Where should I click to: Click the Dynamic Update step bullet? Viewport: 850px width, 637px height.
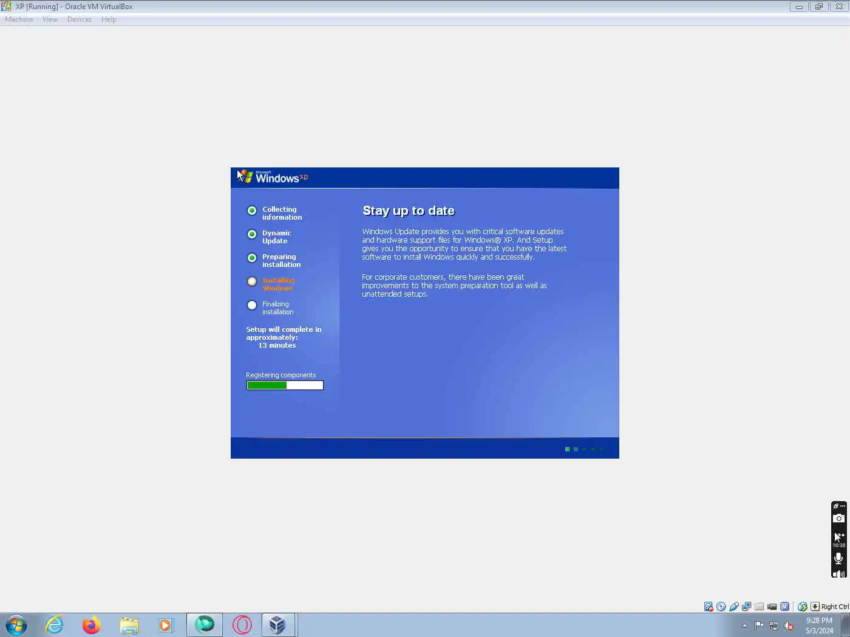[252, 234]
